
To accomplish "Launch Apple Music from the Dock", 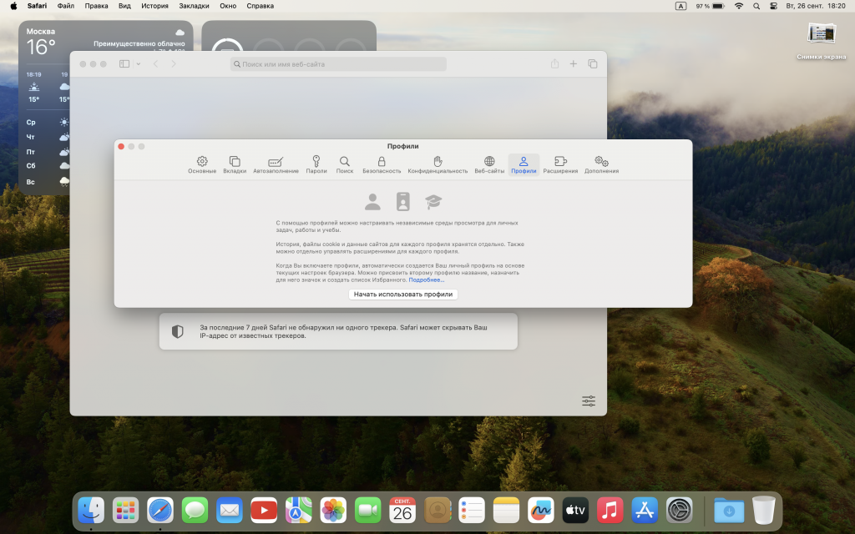I will pos(610,510).
